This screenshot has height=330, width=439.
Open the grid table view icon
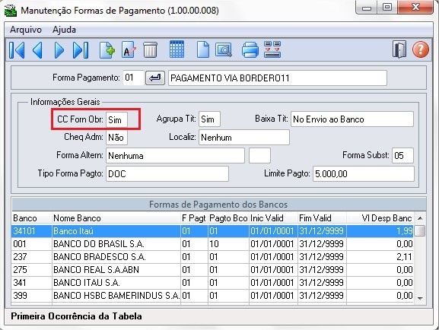point(177,49)
